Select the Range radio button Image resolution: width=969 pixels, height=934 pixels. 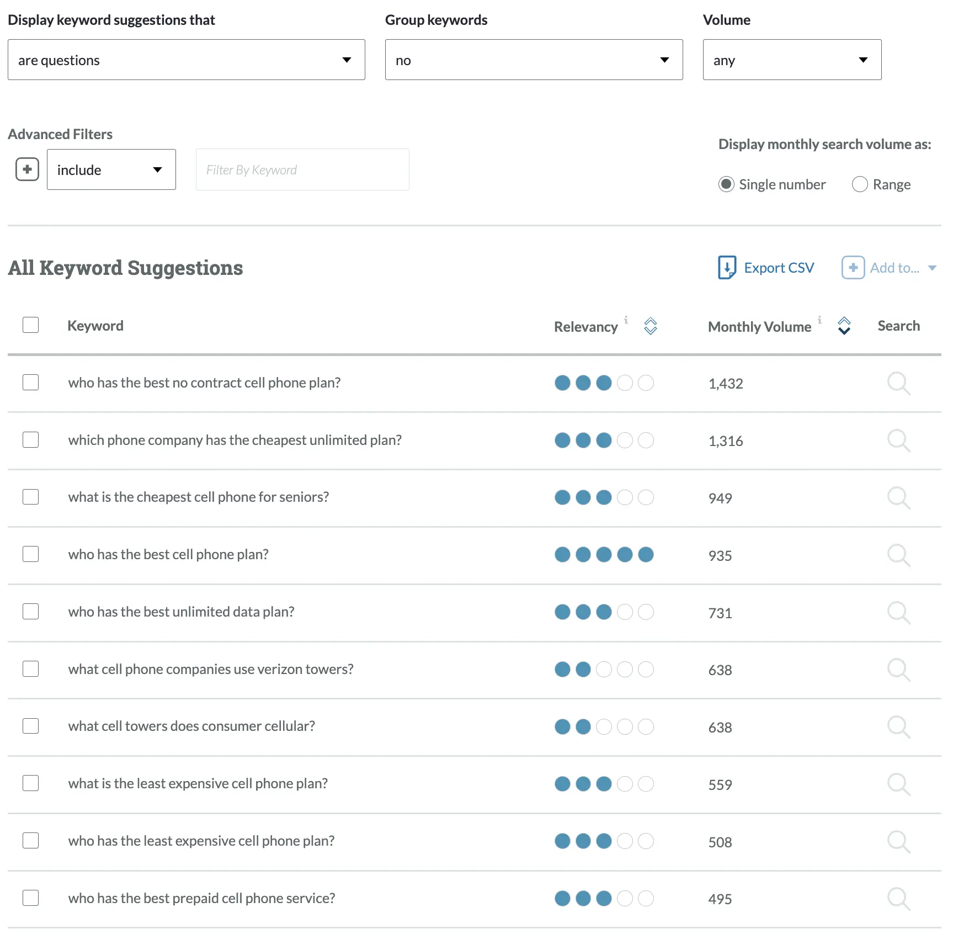click(860, 184)
